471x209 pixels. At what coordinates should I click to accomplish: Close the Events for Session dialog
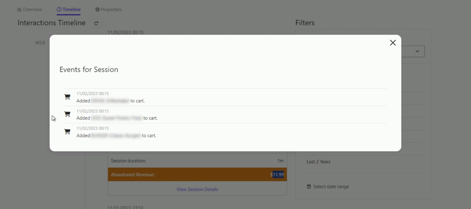coord(393,43)
